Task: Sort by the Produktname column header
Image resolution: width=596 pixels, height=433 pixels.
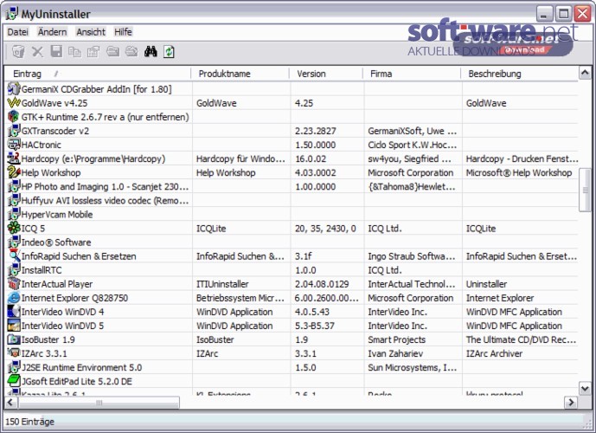Action: click(x=240, y=74)
